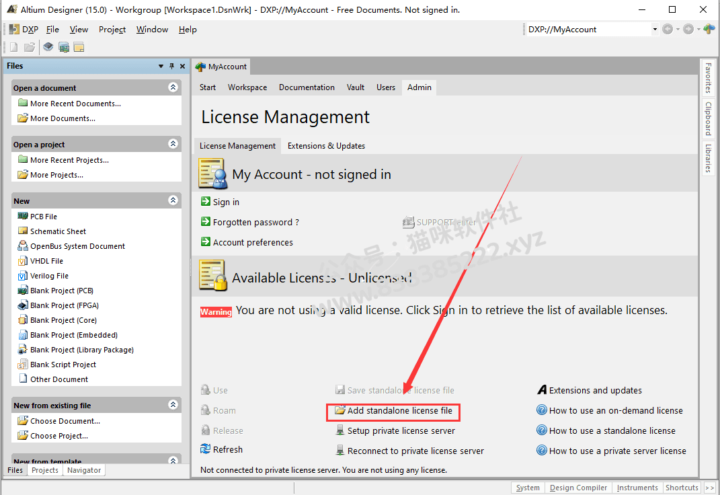Select the MyAccount document tab
This screenshot has width=720, height=495.
[221, 67]
